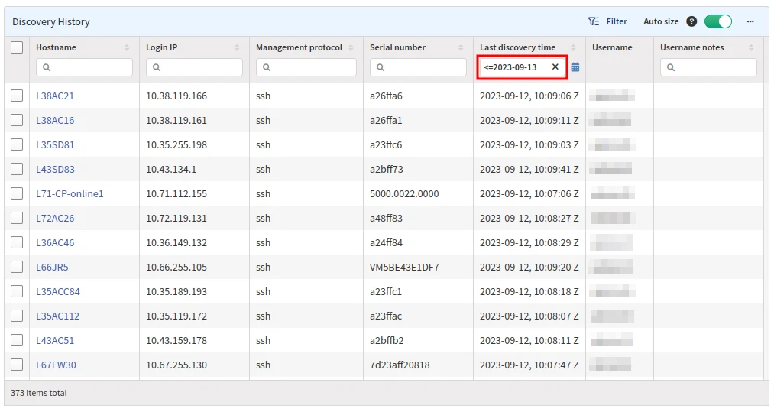Toggle the Auto size switch
This screenshot has height=412, width=774.
[717, 21]
